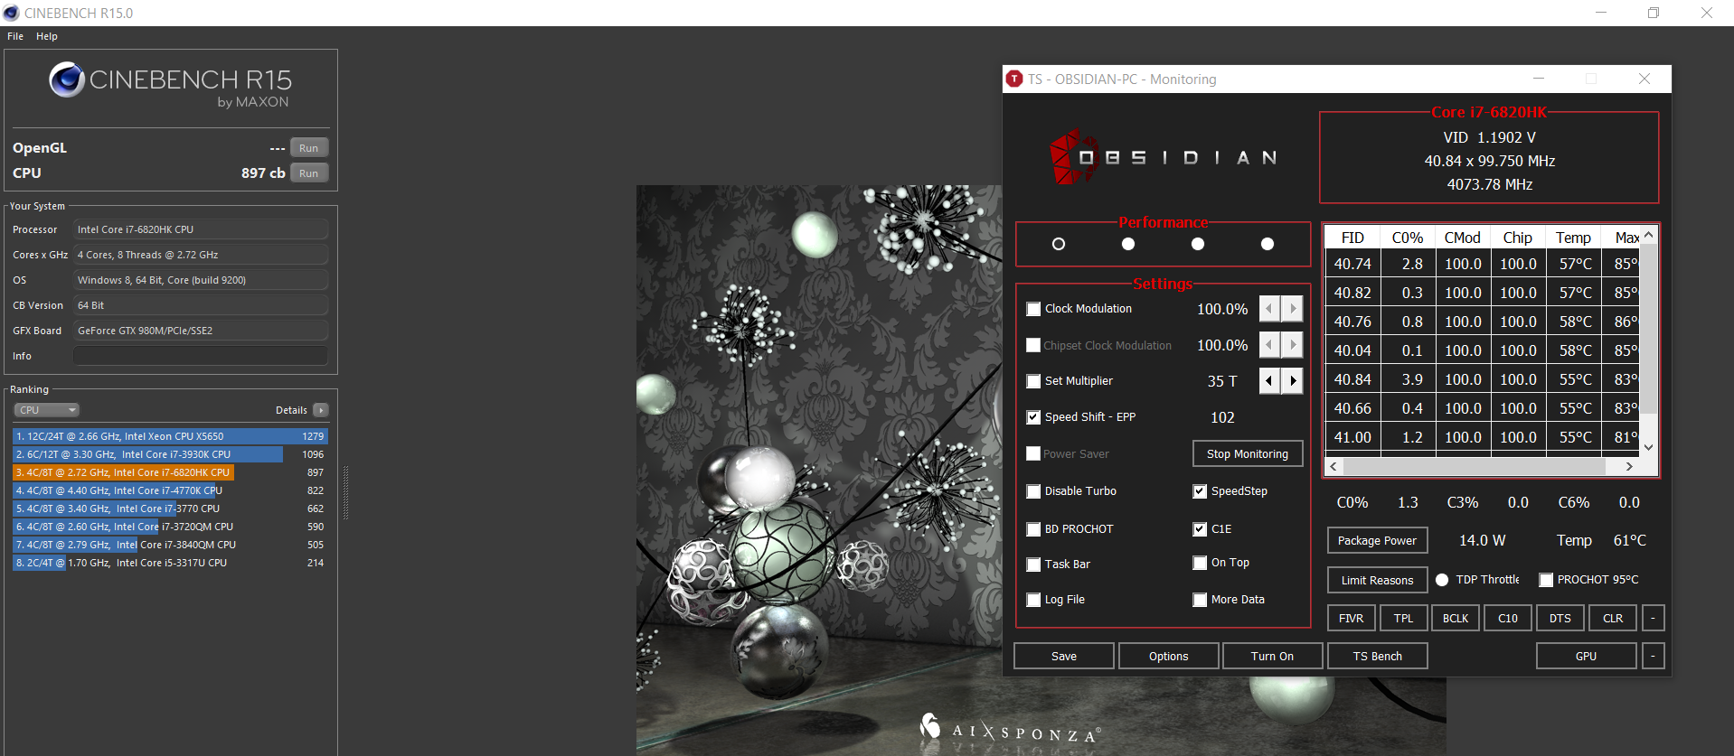Click the CLR button
Screen dimensions: 1734x756
(1613, 618)
